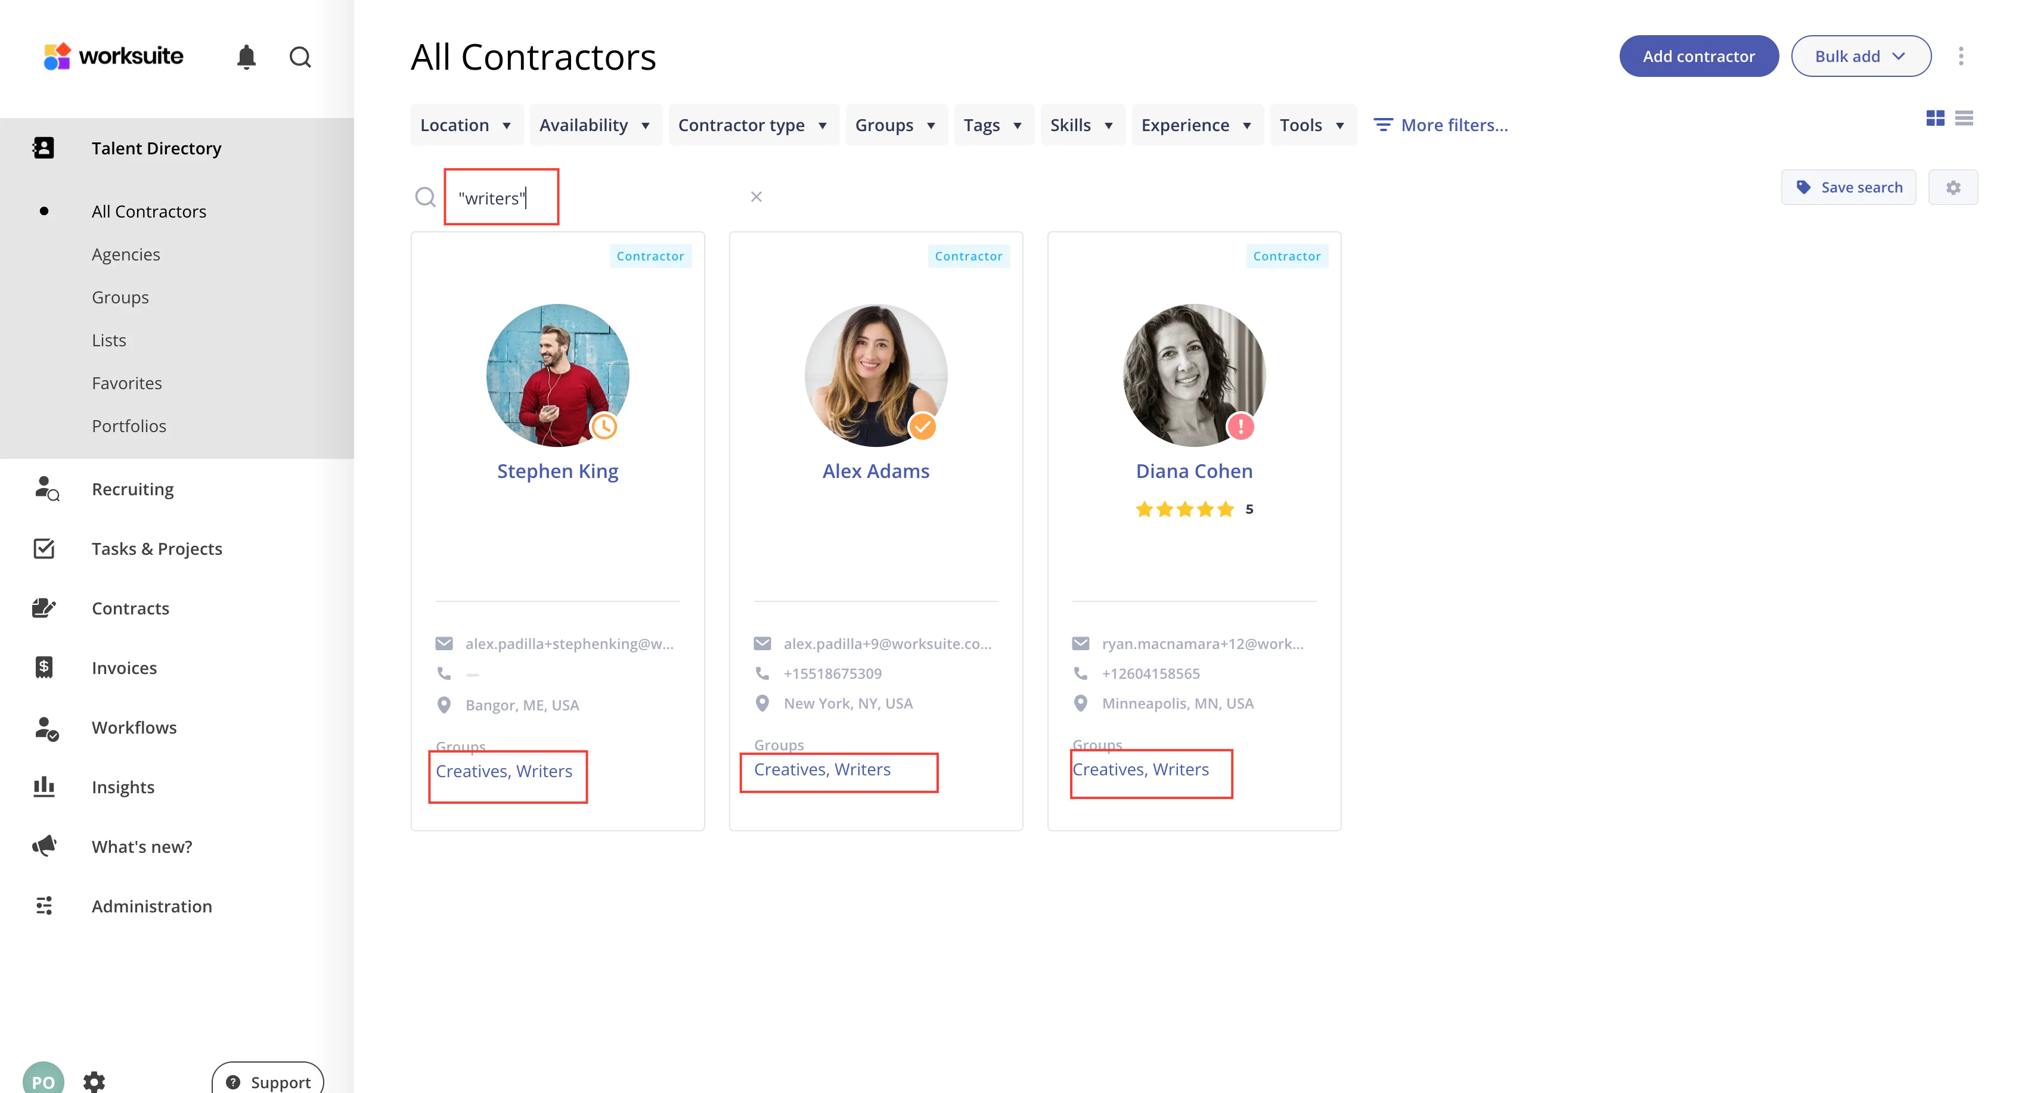Switch to grid view layout
The image size is (2028, 1093).
[x=1935, y=118]
